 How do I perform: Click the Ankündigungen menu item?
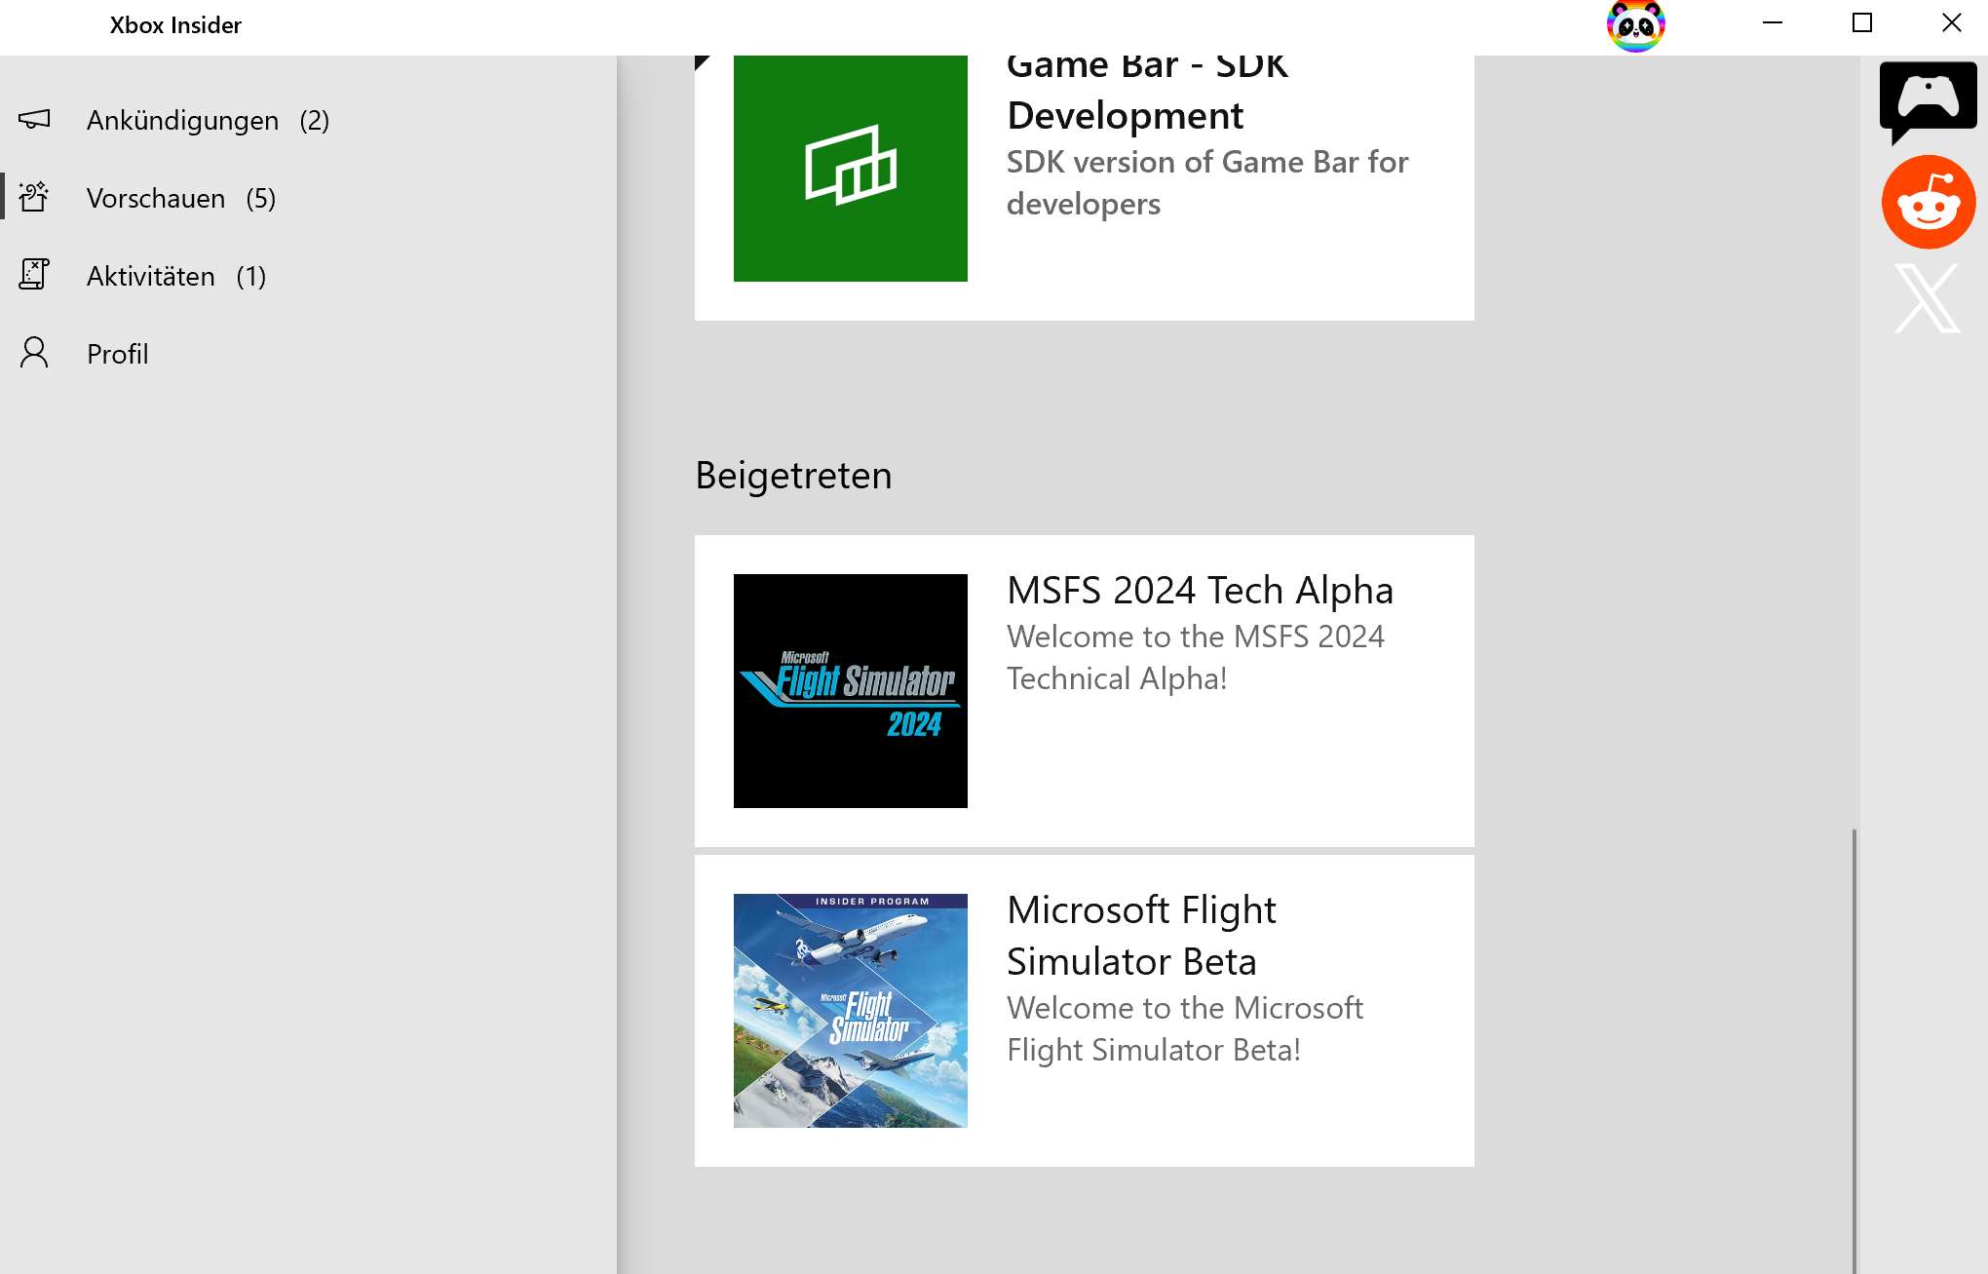[x=208, y=119]
